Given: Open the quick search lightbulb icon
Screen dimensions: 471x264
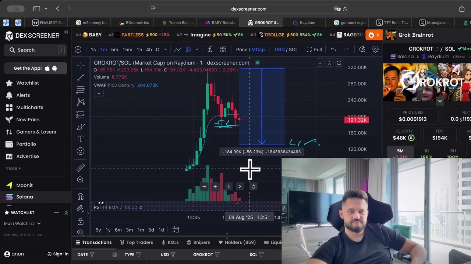Looking at the screenshot, I should click(362, 49).
